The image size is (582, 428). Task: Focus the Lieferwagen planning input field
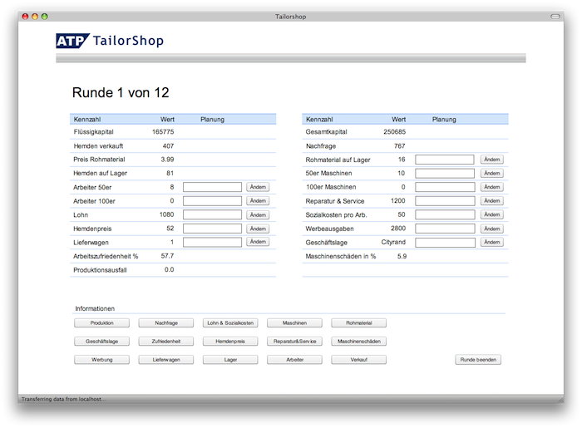212,242
